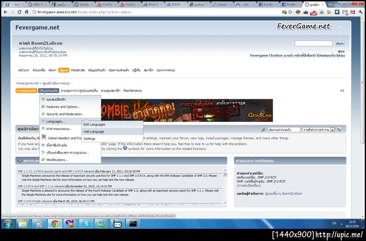Viewport: 366px width, 241px height.
Task: Click the yellow smiley extension icon
Action: (x=329, y=12)
